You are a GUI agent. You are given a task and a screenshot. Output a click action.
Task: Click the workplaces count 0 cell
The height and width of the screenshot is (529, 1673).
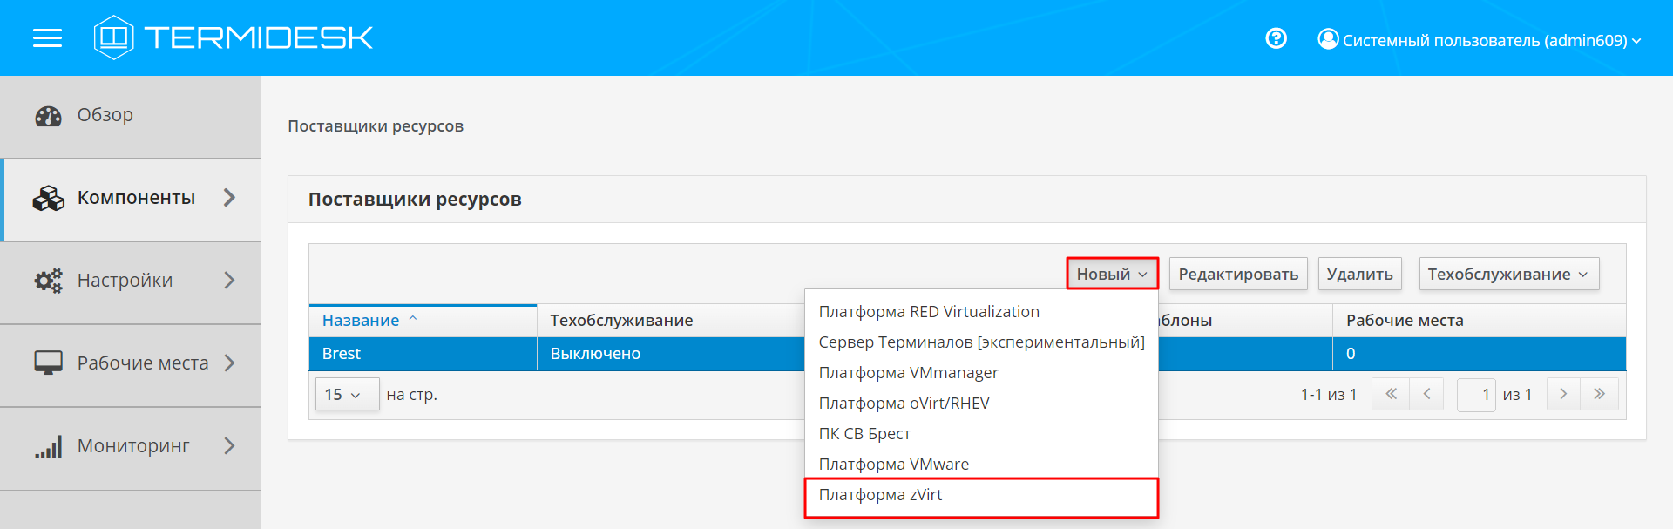tap(1479, 354)
